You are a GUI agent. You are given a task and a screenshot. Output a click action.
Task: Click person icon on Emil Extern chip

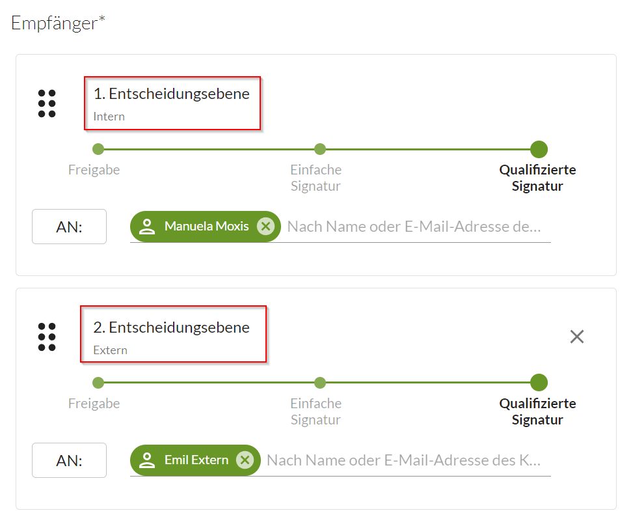[148, 460]
